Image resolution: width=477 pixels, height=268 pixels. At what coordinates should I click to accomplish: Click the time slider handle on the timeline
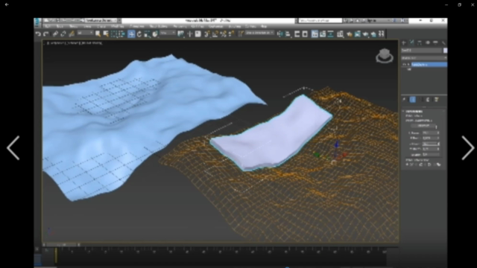56,255
